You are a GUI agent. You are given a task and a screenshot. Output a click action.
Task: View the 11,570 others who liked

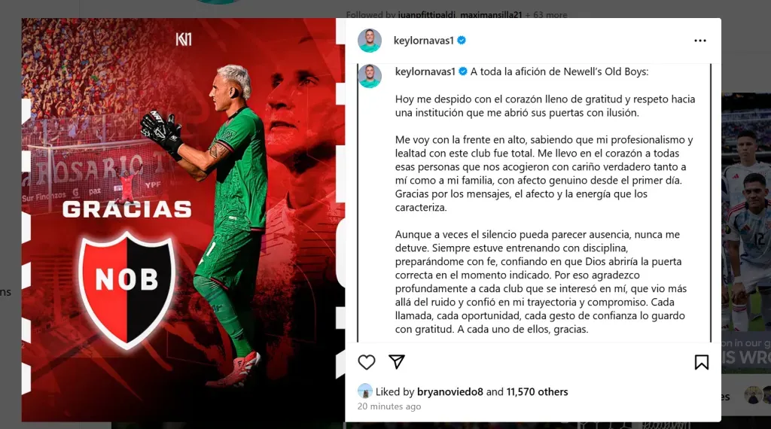pyautogui.click(x=537, y=391)
